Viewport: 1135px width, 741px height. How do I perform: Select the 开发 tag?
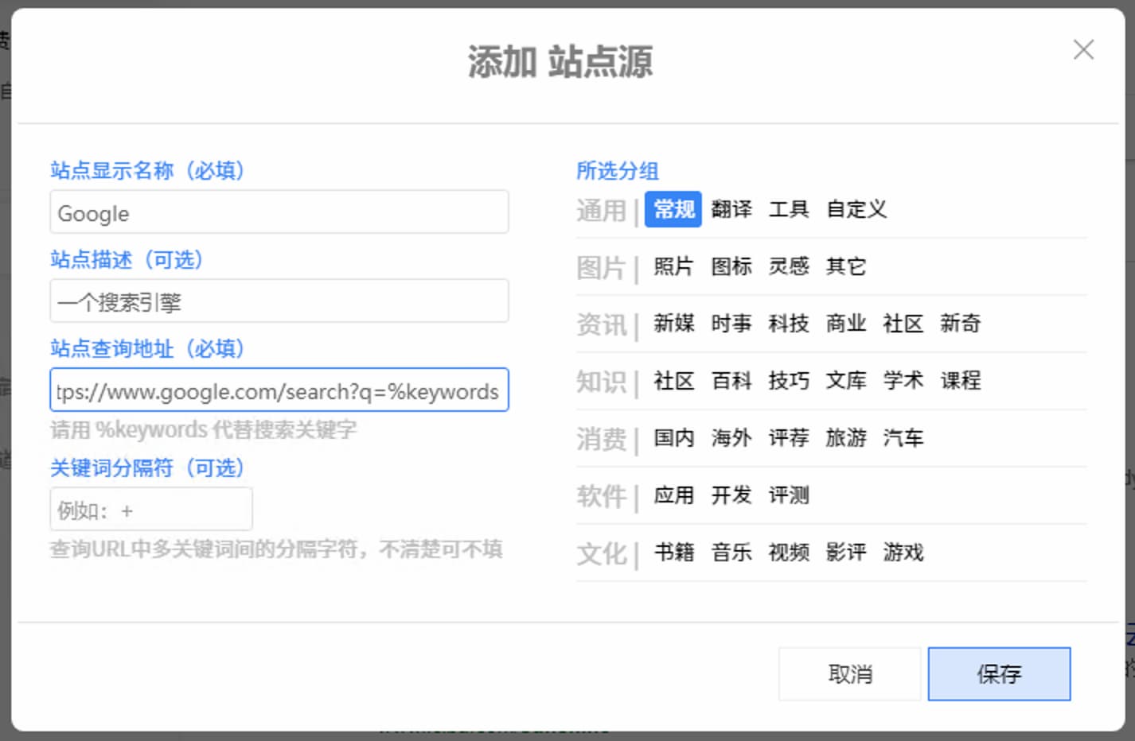coord(731,495)
